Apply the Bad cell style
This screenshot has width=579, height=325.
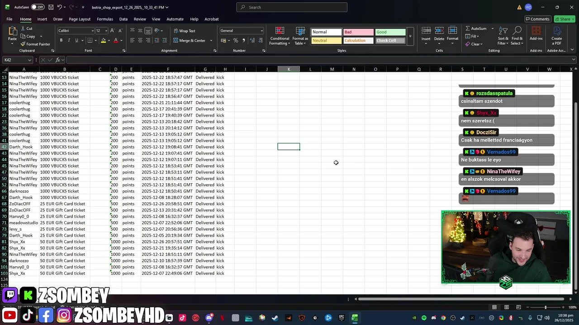pyautogui.click(x=358, y=32)
